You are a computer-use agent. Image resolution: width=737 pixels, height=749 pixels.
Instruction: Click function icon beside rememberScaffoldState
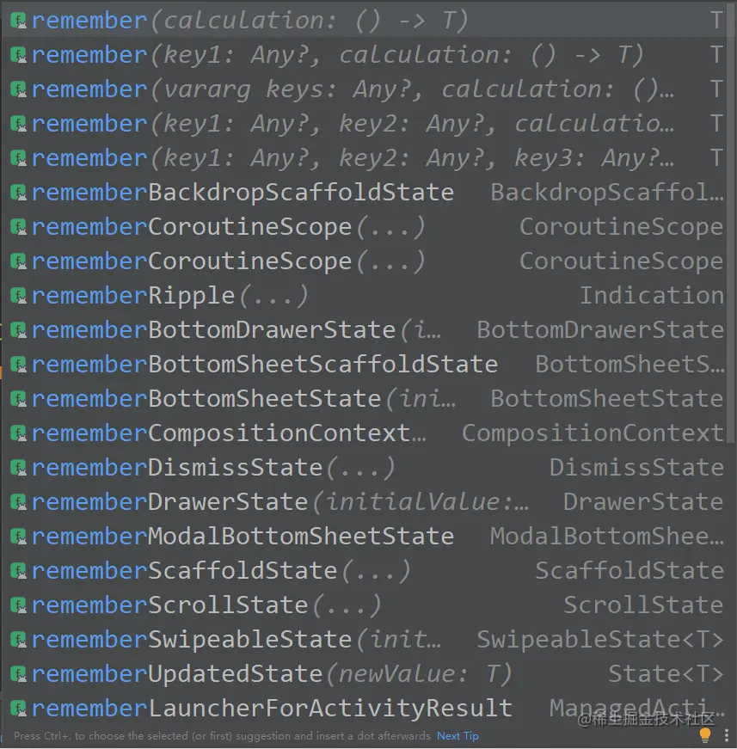click(19, 571)
